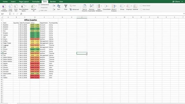Import data From Text
The width and height of the screenshot is (185, 104).
click(x=16, y=8)
